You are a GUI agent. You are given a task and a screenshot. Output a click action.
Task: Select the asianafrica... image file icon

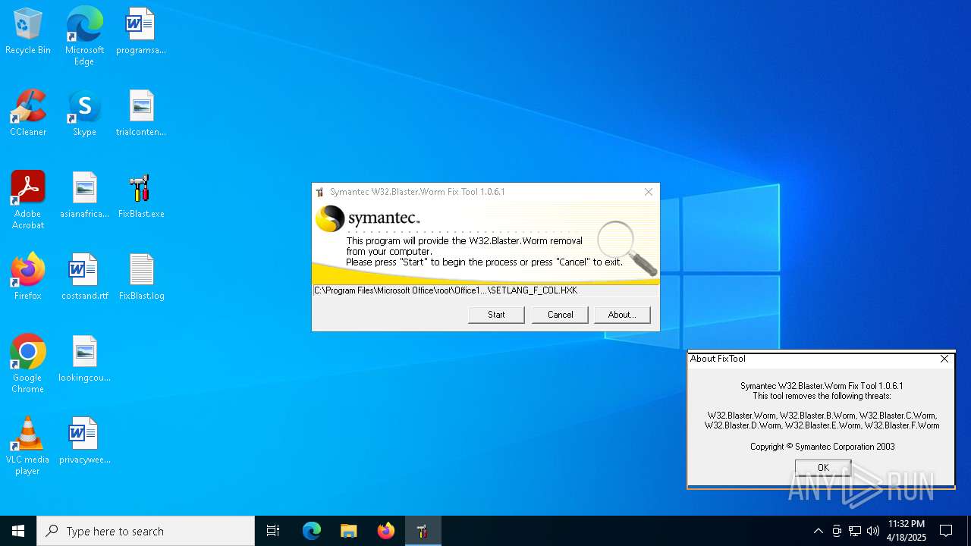[x=84, y=196]
